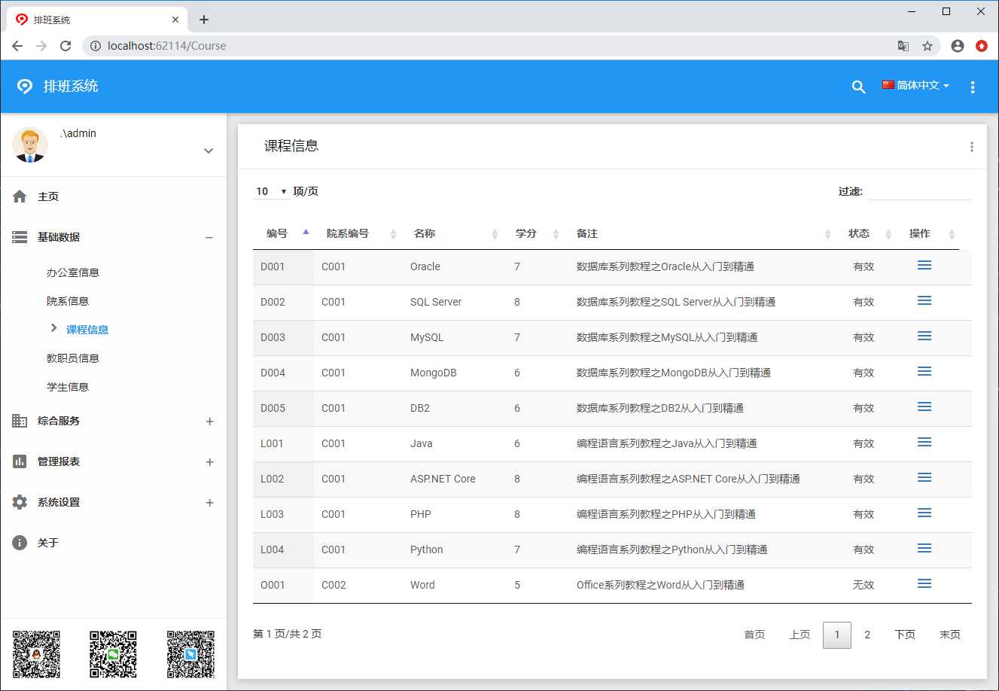This screenshot has width=999, height=691.
Task: Open action menu for row L004
Action: coord(924,549)
